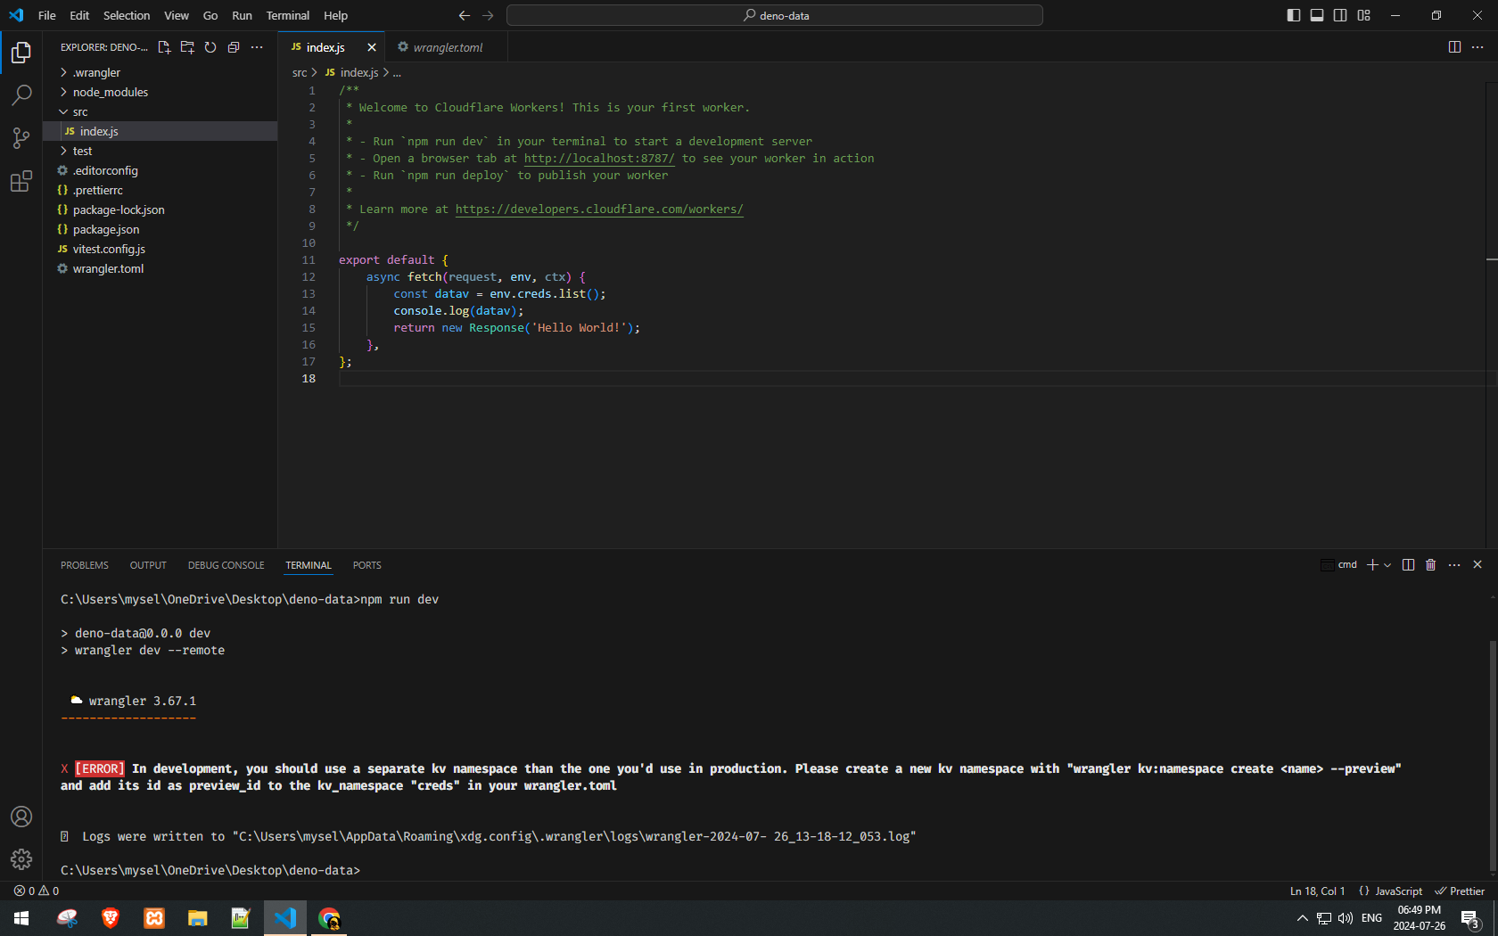Refresh the explorer file list
1498x936 pixels.
tap(210, 47)
